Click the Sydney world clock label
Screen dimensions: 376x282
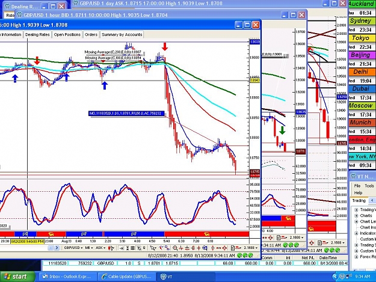360,20
